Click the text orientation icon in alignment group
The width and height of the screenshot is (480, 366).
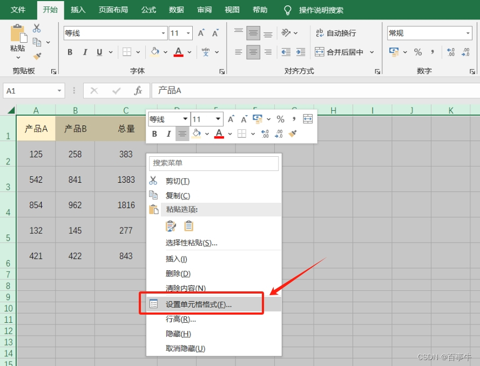click(286, 32)
